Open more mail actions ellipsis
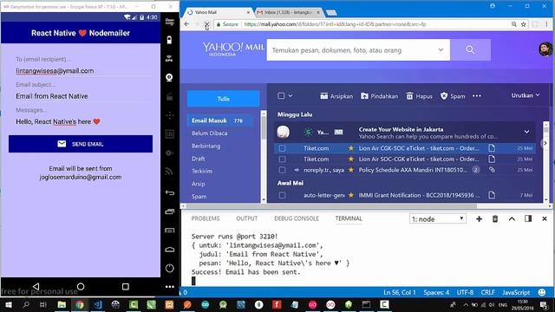This screenshot has height=312, width=555. (x=477, y=96)
